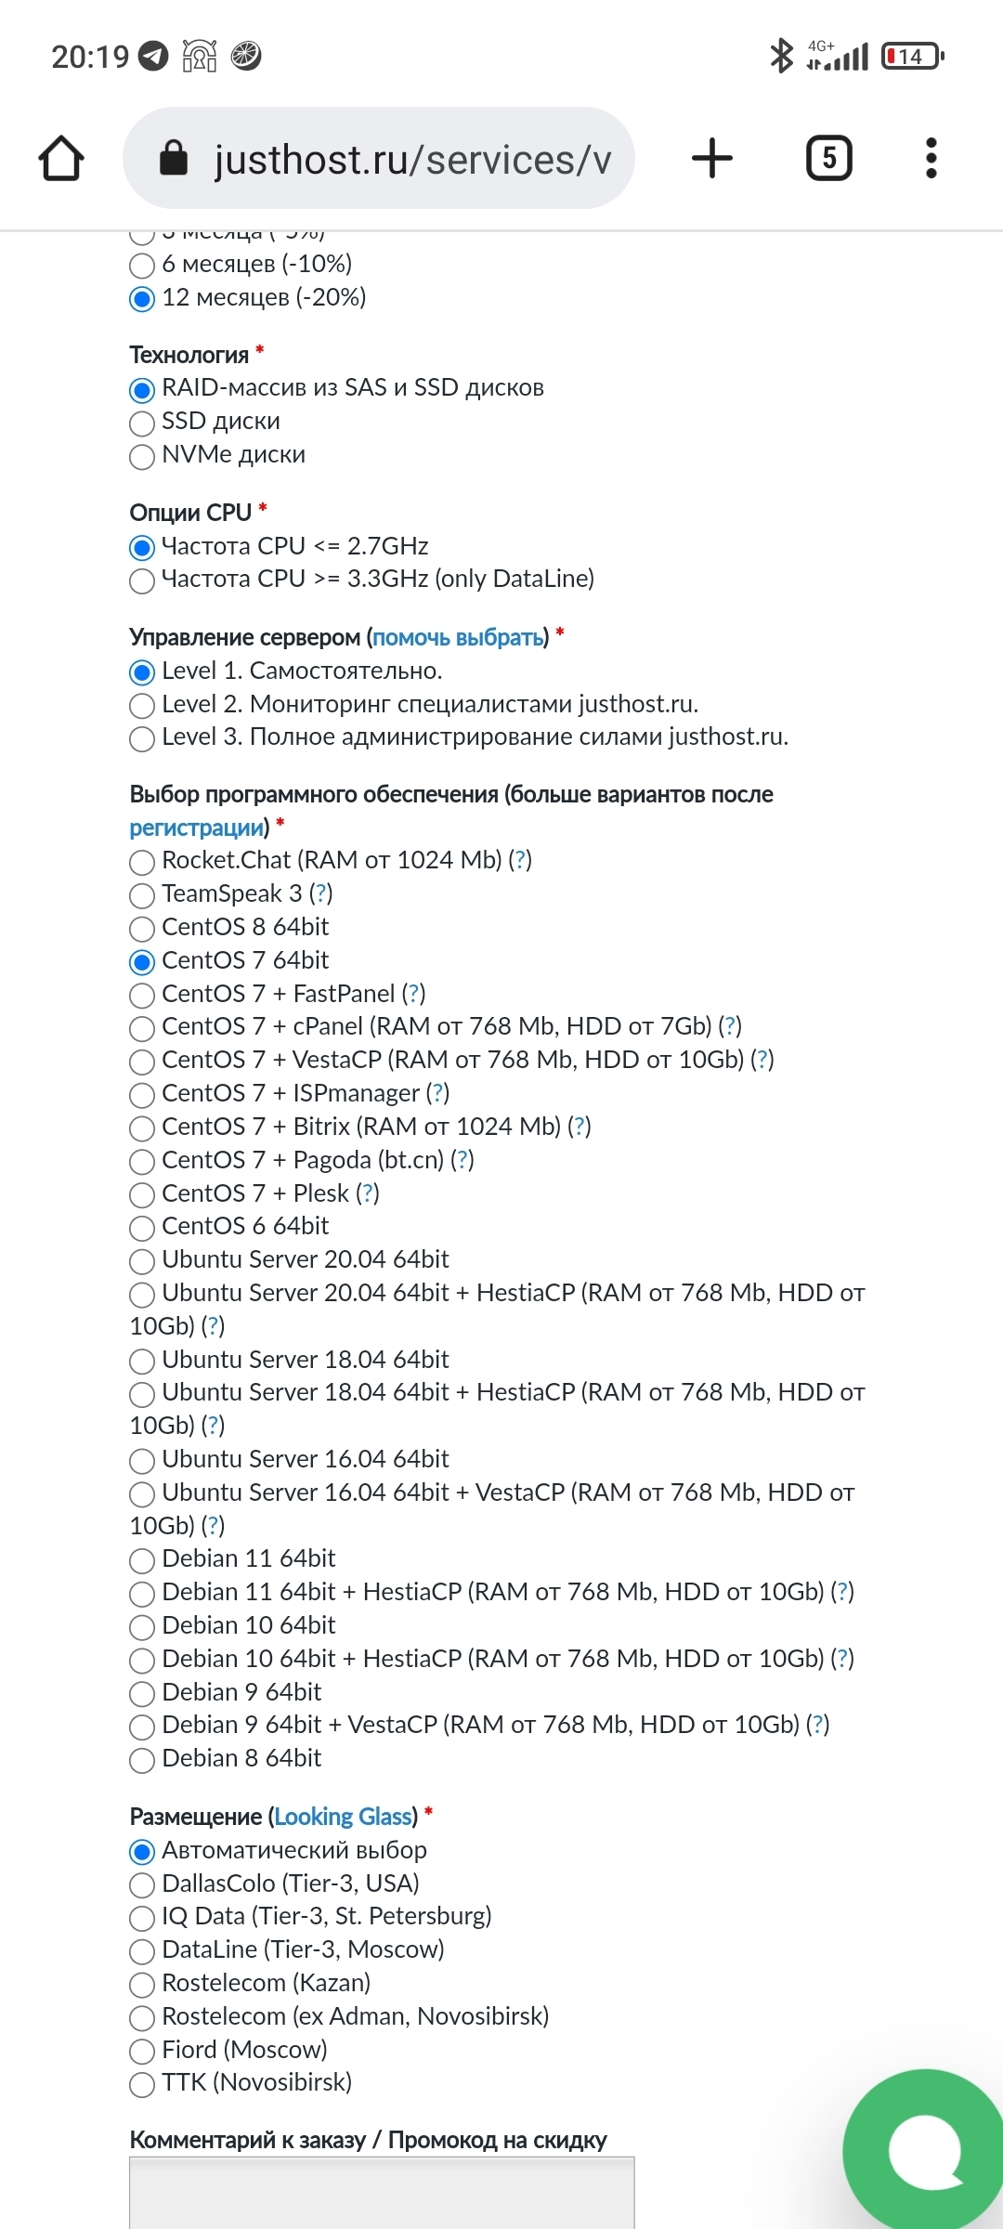1003x2229 pixels.
Task: Select the 6 месяцев (-10%) option
Action: click(142, 266)
